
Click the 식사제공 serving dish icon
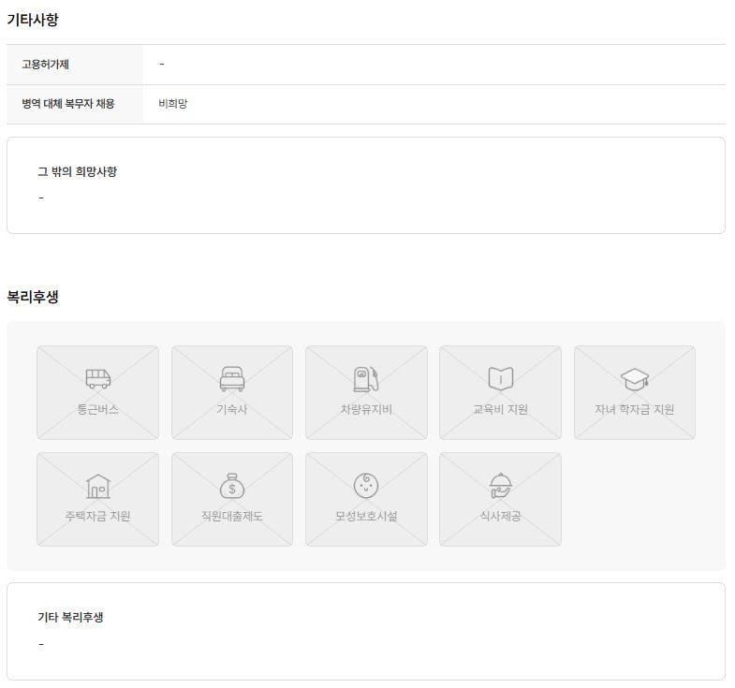pyautogui.click(x=500, y=486)
